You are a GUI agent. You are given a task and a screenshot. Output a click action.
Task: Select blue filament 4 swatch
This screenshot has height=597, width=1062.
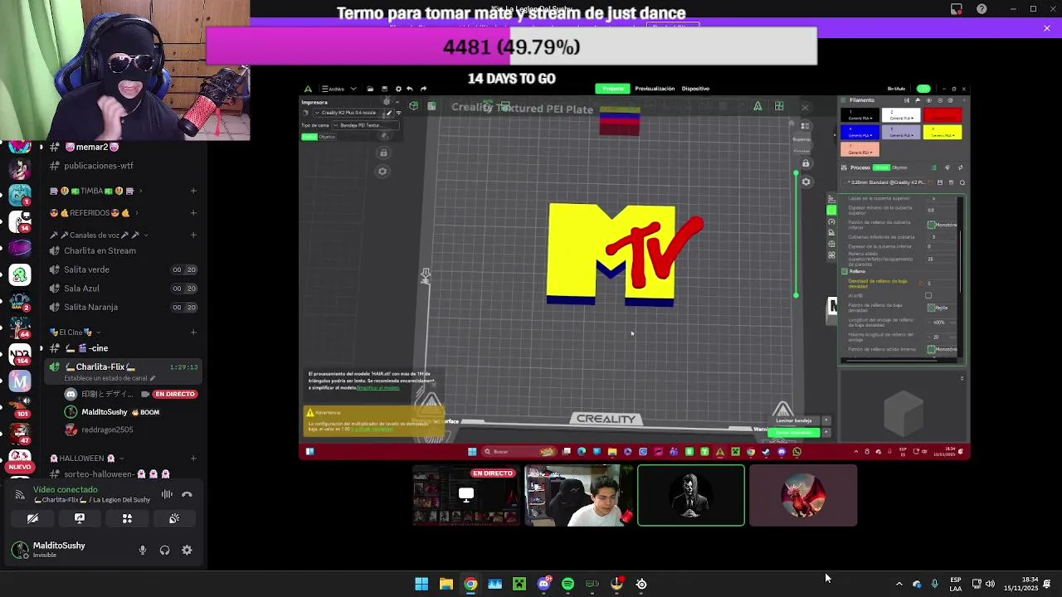pos(860,132)
